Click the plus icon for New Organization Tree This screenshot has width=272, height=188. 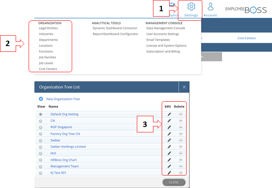pos(41,99)
